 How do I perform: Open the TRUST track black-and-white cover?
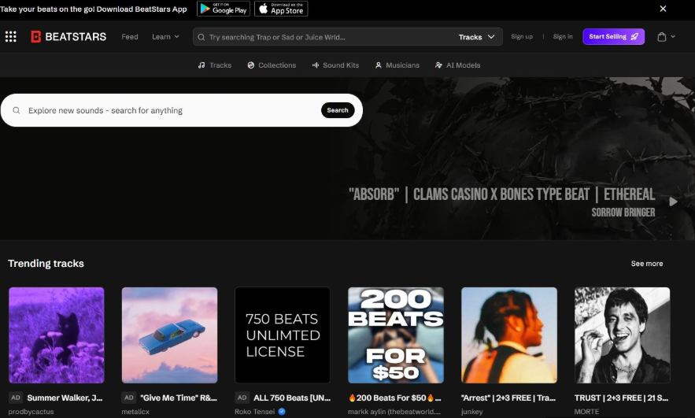(x=623, y=335)
